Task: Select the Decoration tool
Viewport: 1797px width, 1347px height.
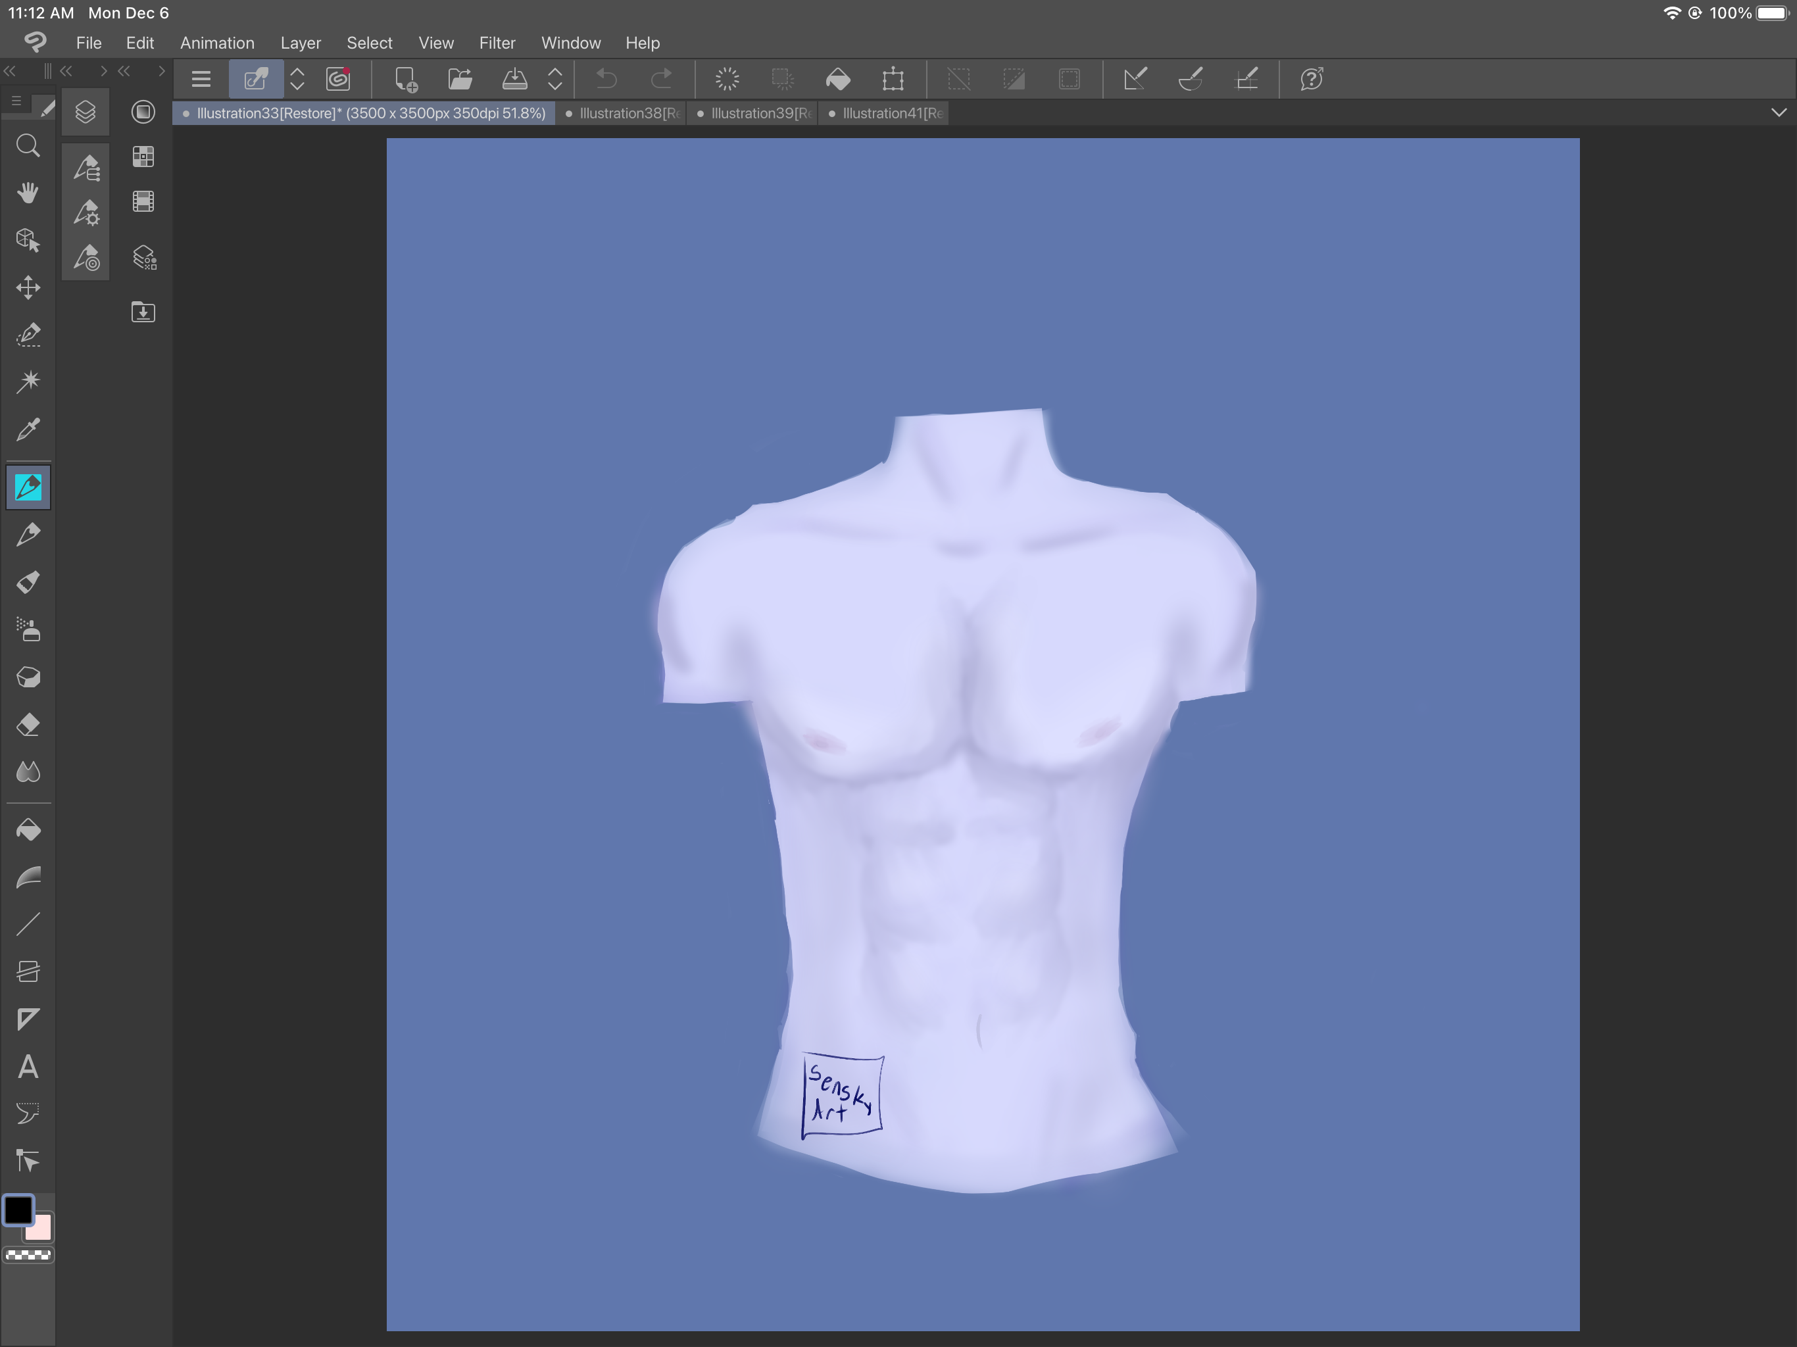Action: coord(28,677)
